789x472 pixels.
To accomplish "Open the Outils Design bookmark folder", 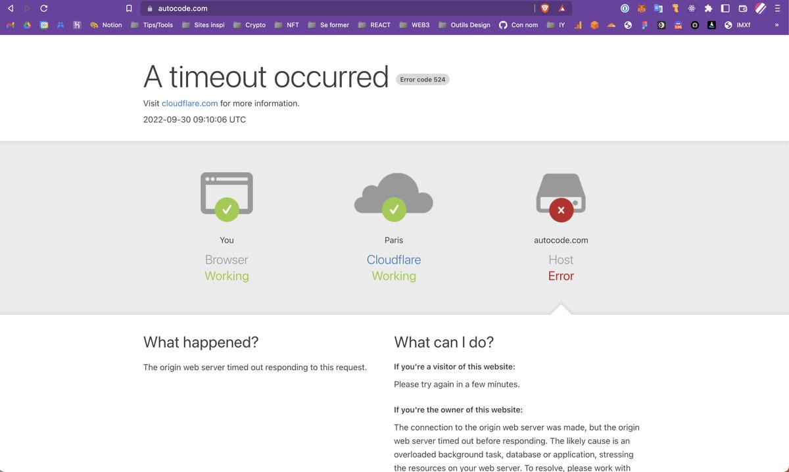I will coord(464,25).
